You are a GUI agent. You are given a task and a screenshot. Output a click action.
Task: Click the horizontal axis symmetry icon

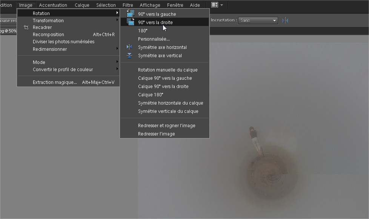pos(130,47)
